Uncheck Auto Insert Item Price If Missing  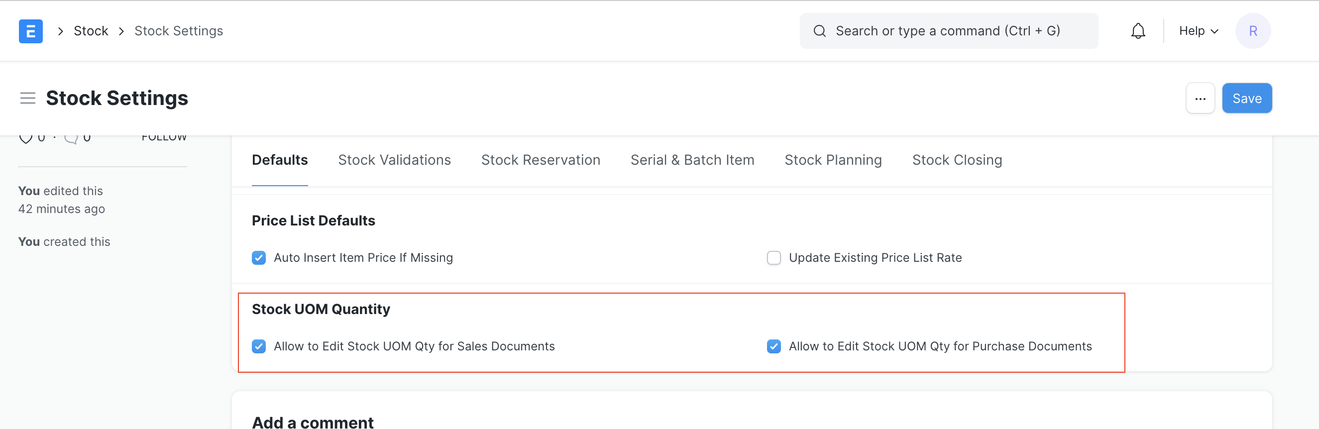coord(259,257)
